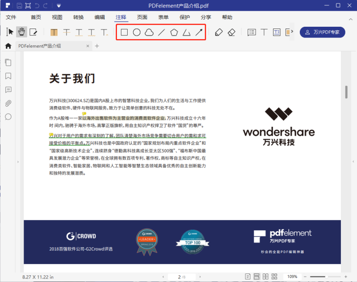Open the attachments panel with paperclip icon
The image size is (357, 282).
click(x=8, y=104)
